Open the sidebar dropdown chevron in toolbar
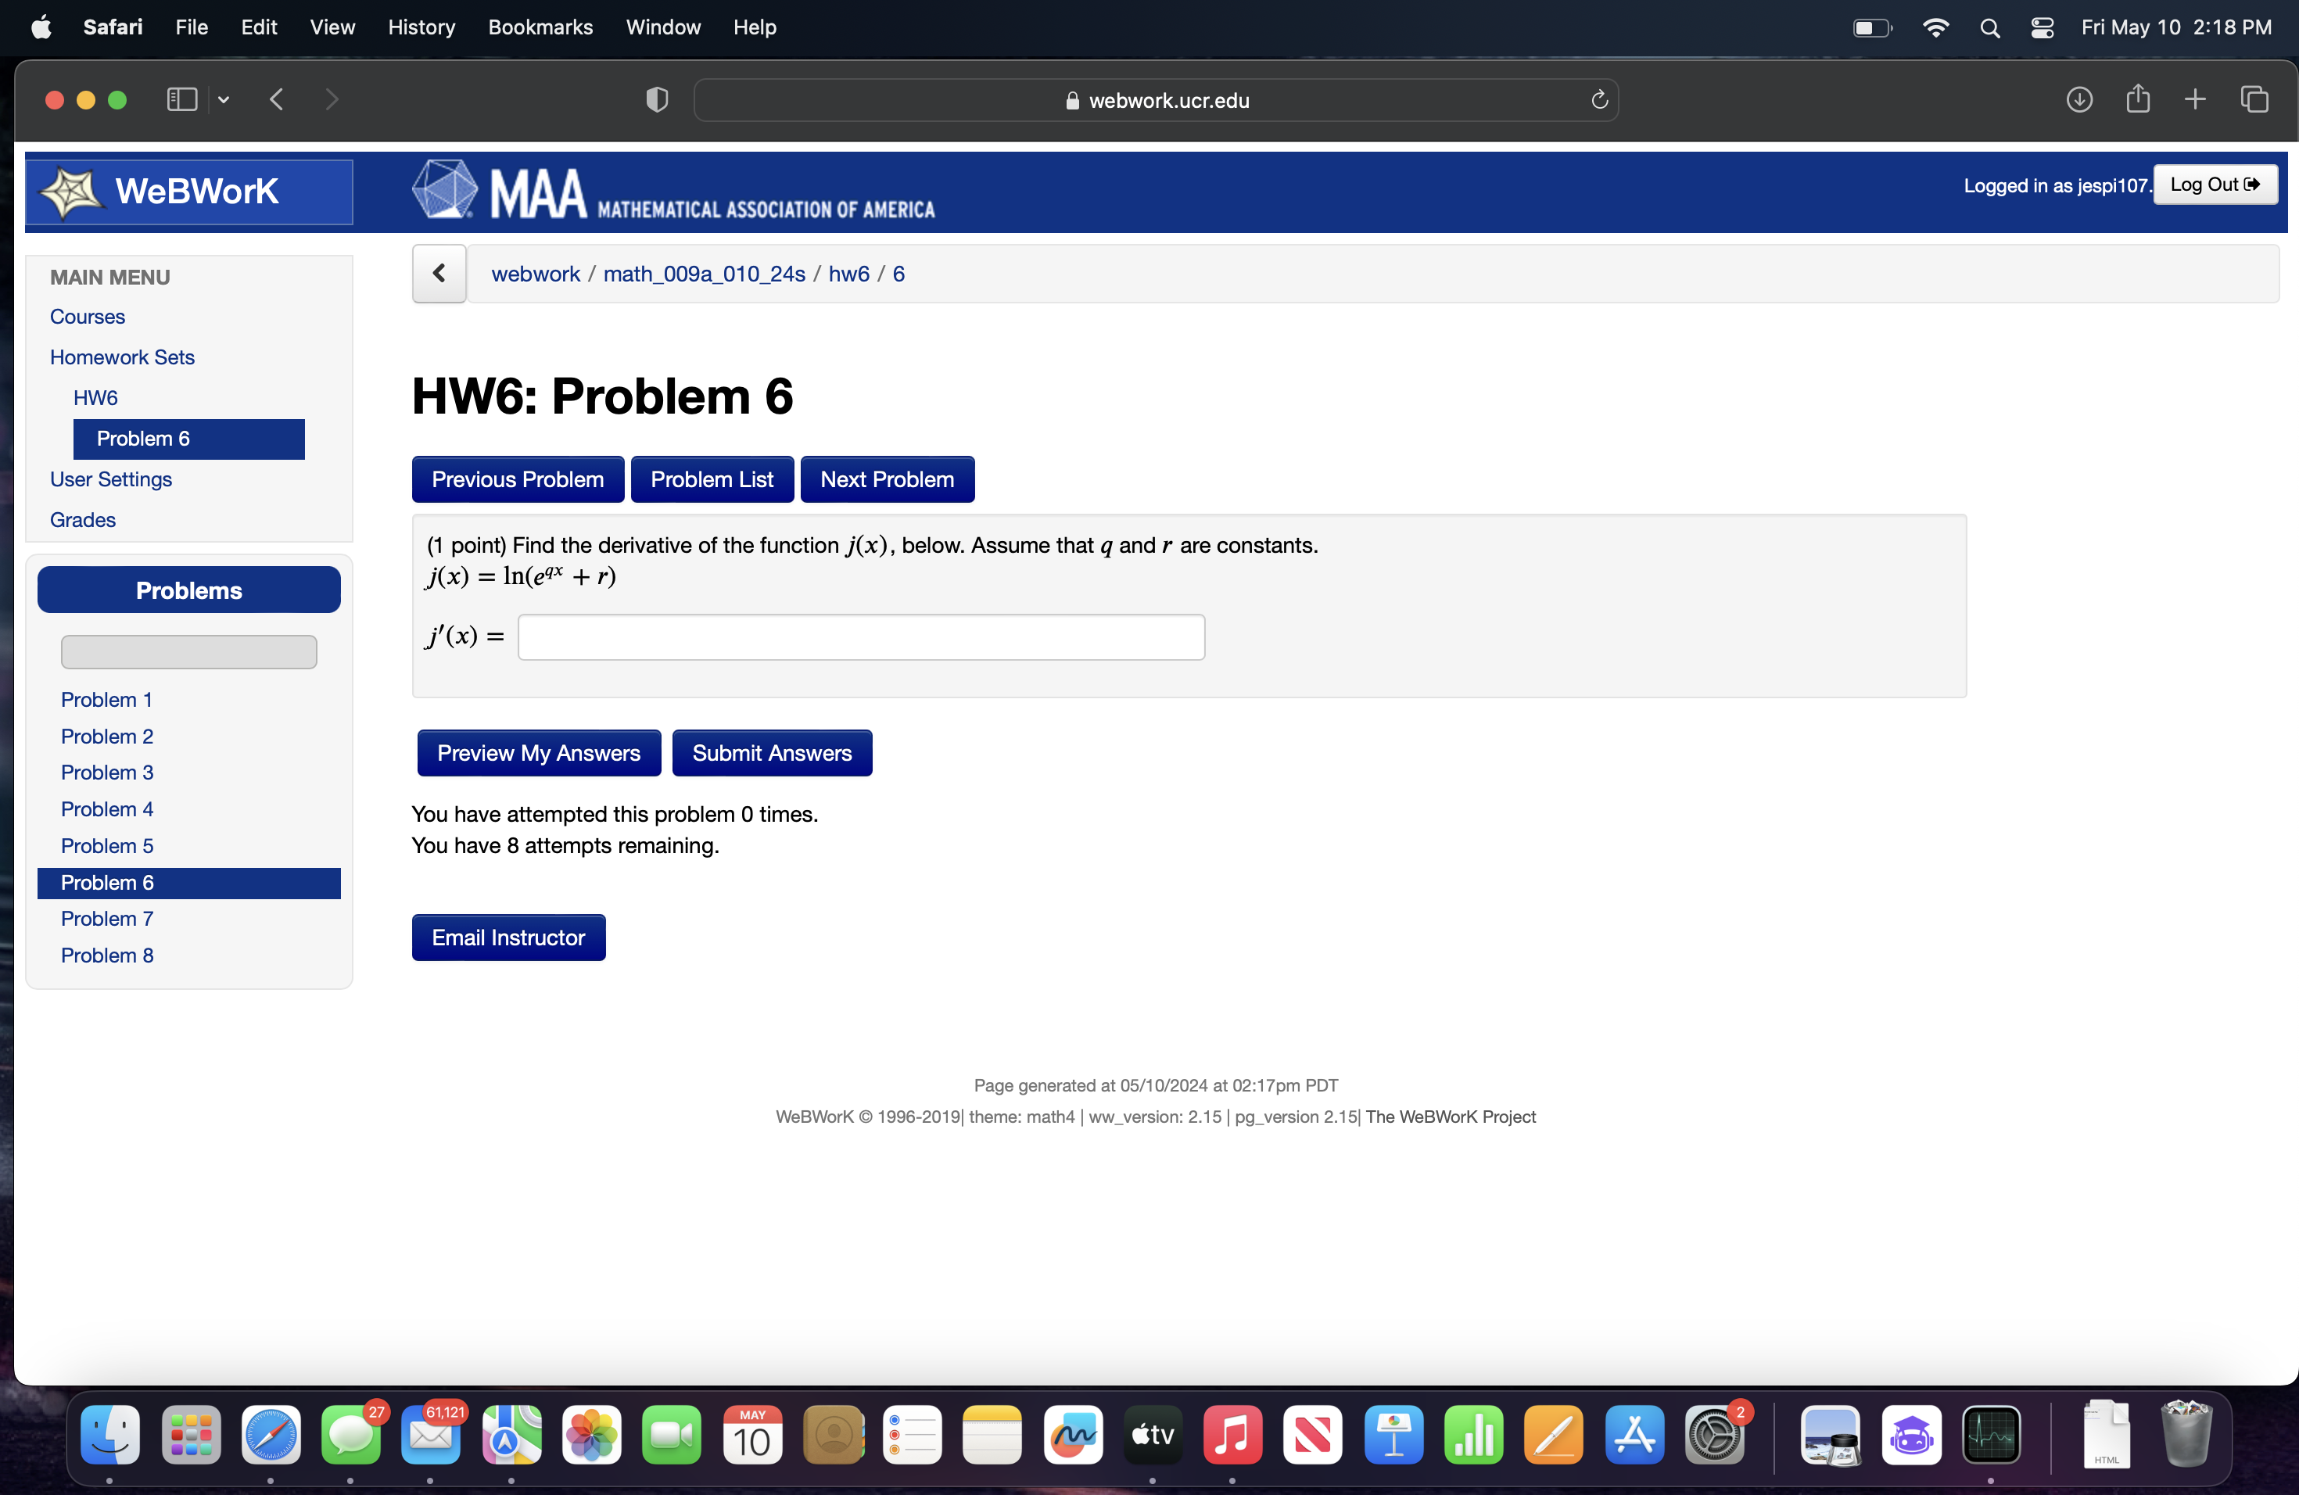The height and width of the screenshot is (1495, 2299). [223, 99]
